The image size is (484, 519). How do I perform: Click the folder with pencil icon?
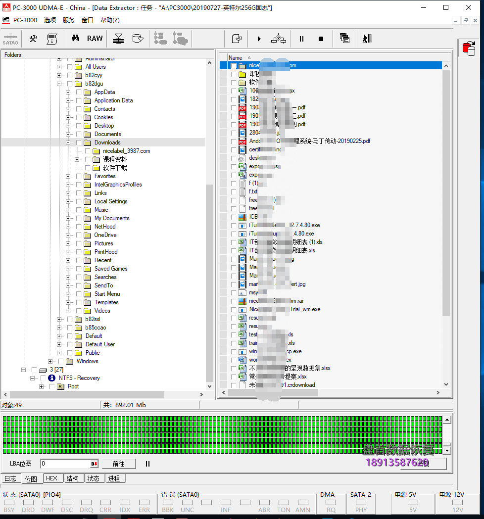click(138, 39)
